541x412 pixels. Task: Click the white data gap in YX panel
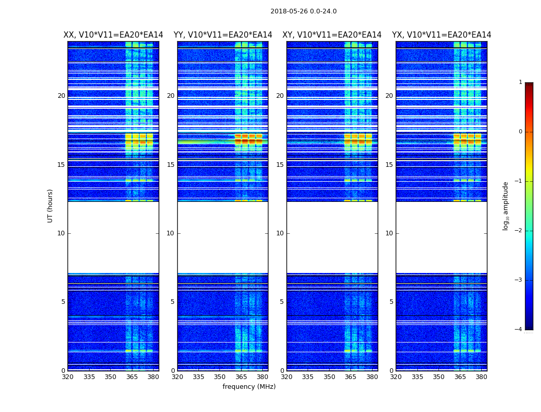click(442, 237)
